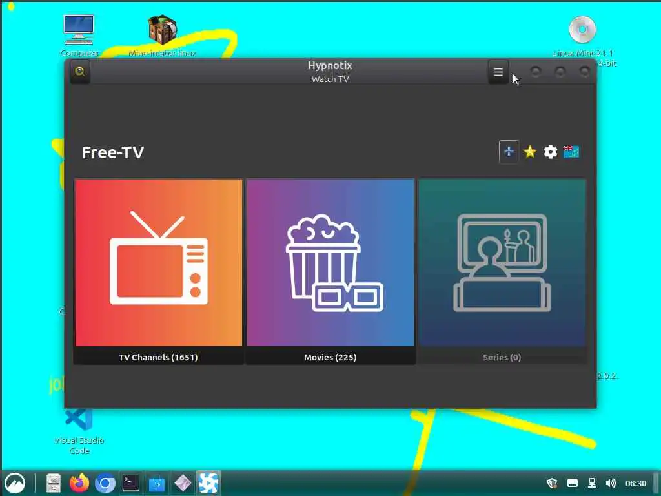Click the purple diamond taskbar icon
The width and height of the screenshot is (661, 496).
pyautogui.click(x=183, y=483)
